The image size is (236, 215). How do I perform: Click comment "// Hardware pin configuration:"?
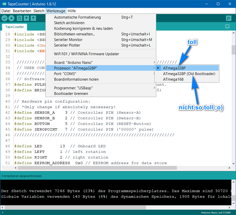pos(52,101)
